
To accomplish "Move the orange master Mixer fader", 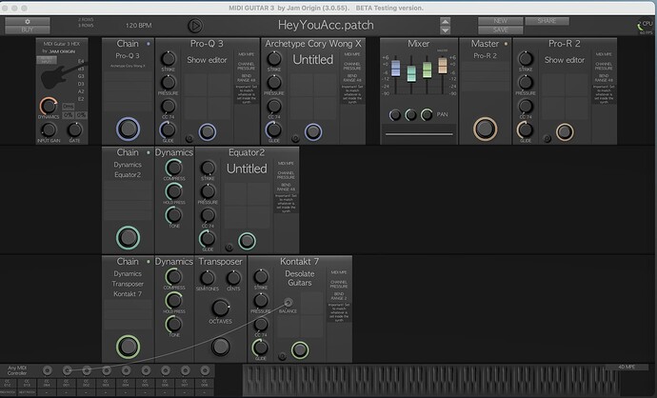I will pos(443,66).
